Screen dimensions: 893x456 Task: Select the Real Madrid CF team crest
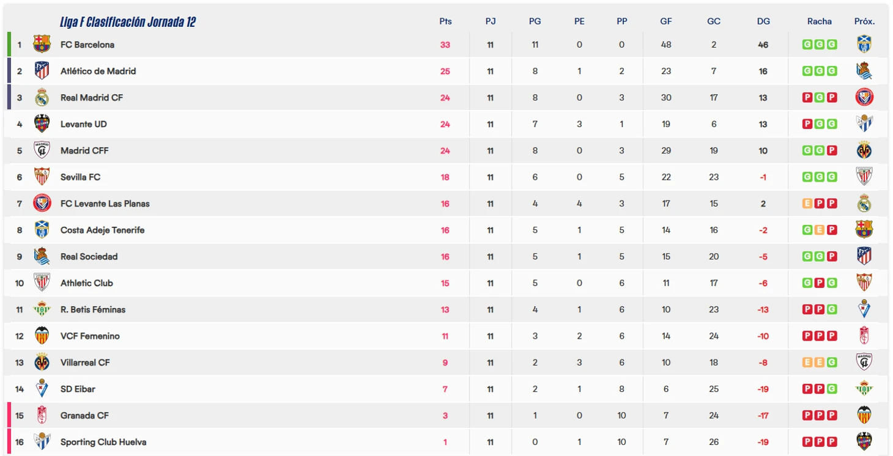tap(42, 97)
